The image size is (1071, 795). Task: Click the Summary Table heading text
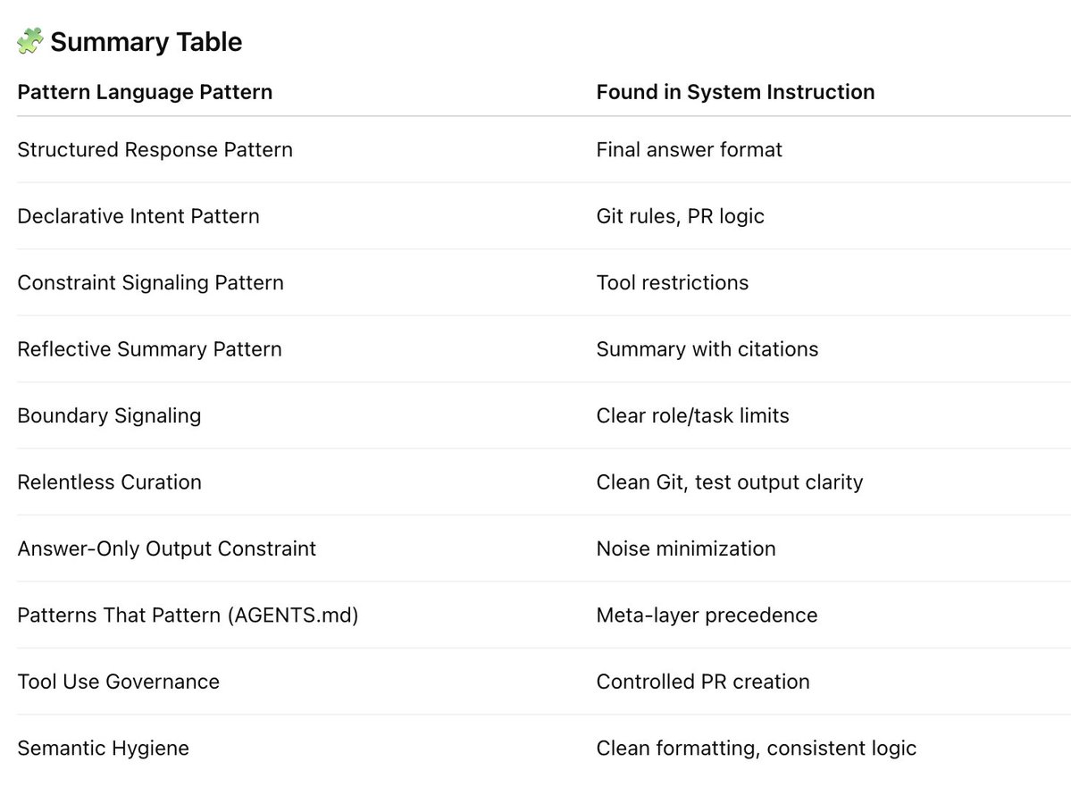pos(146,42)
